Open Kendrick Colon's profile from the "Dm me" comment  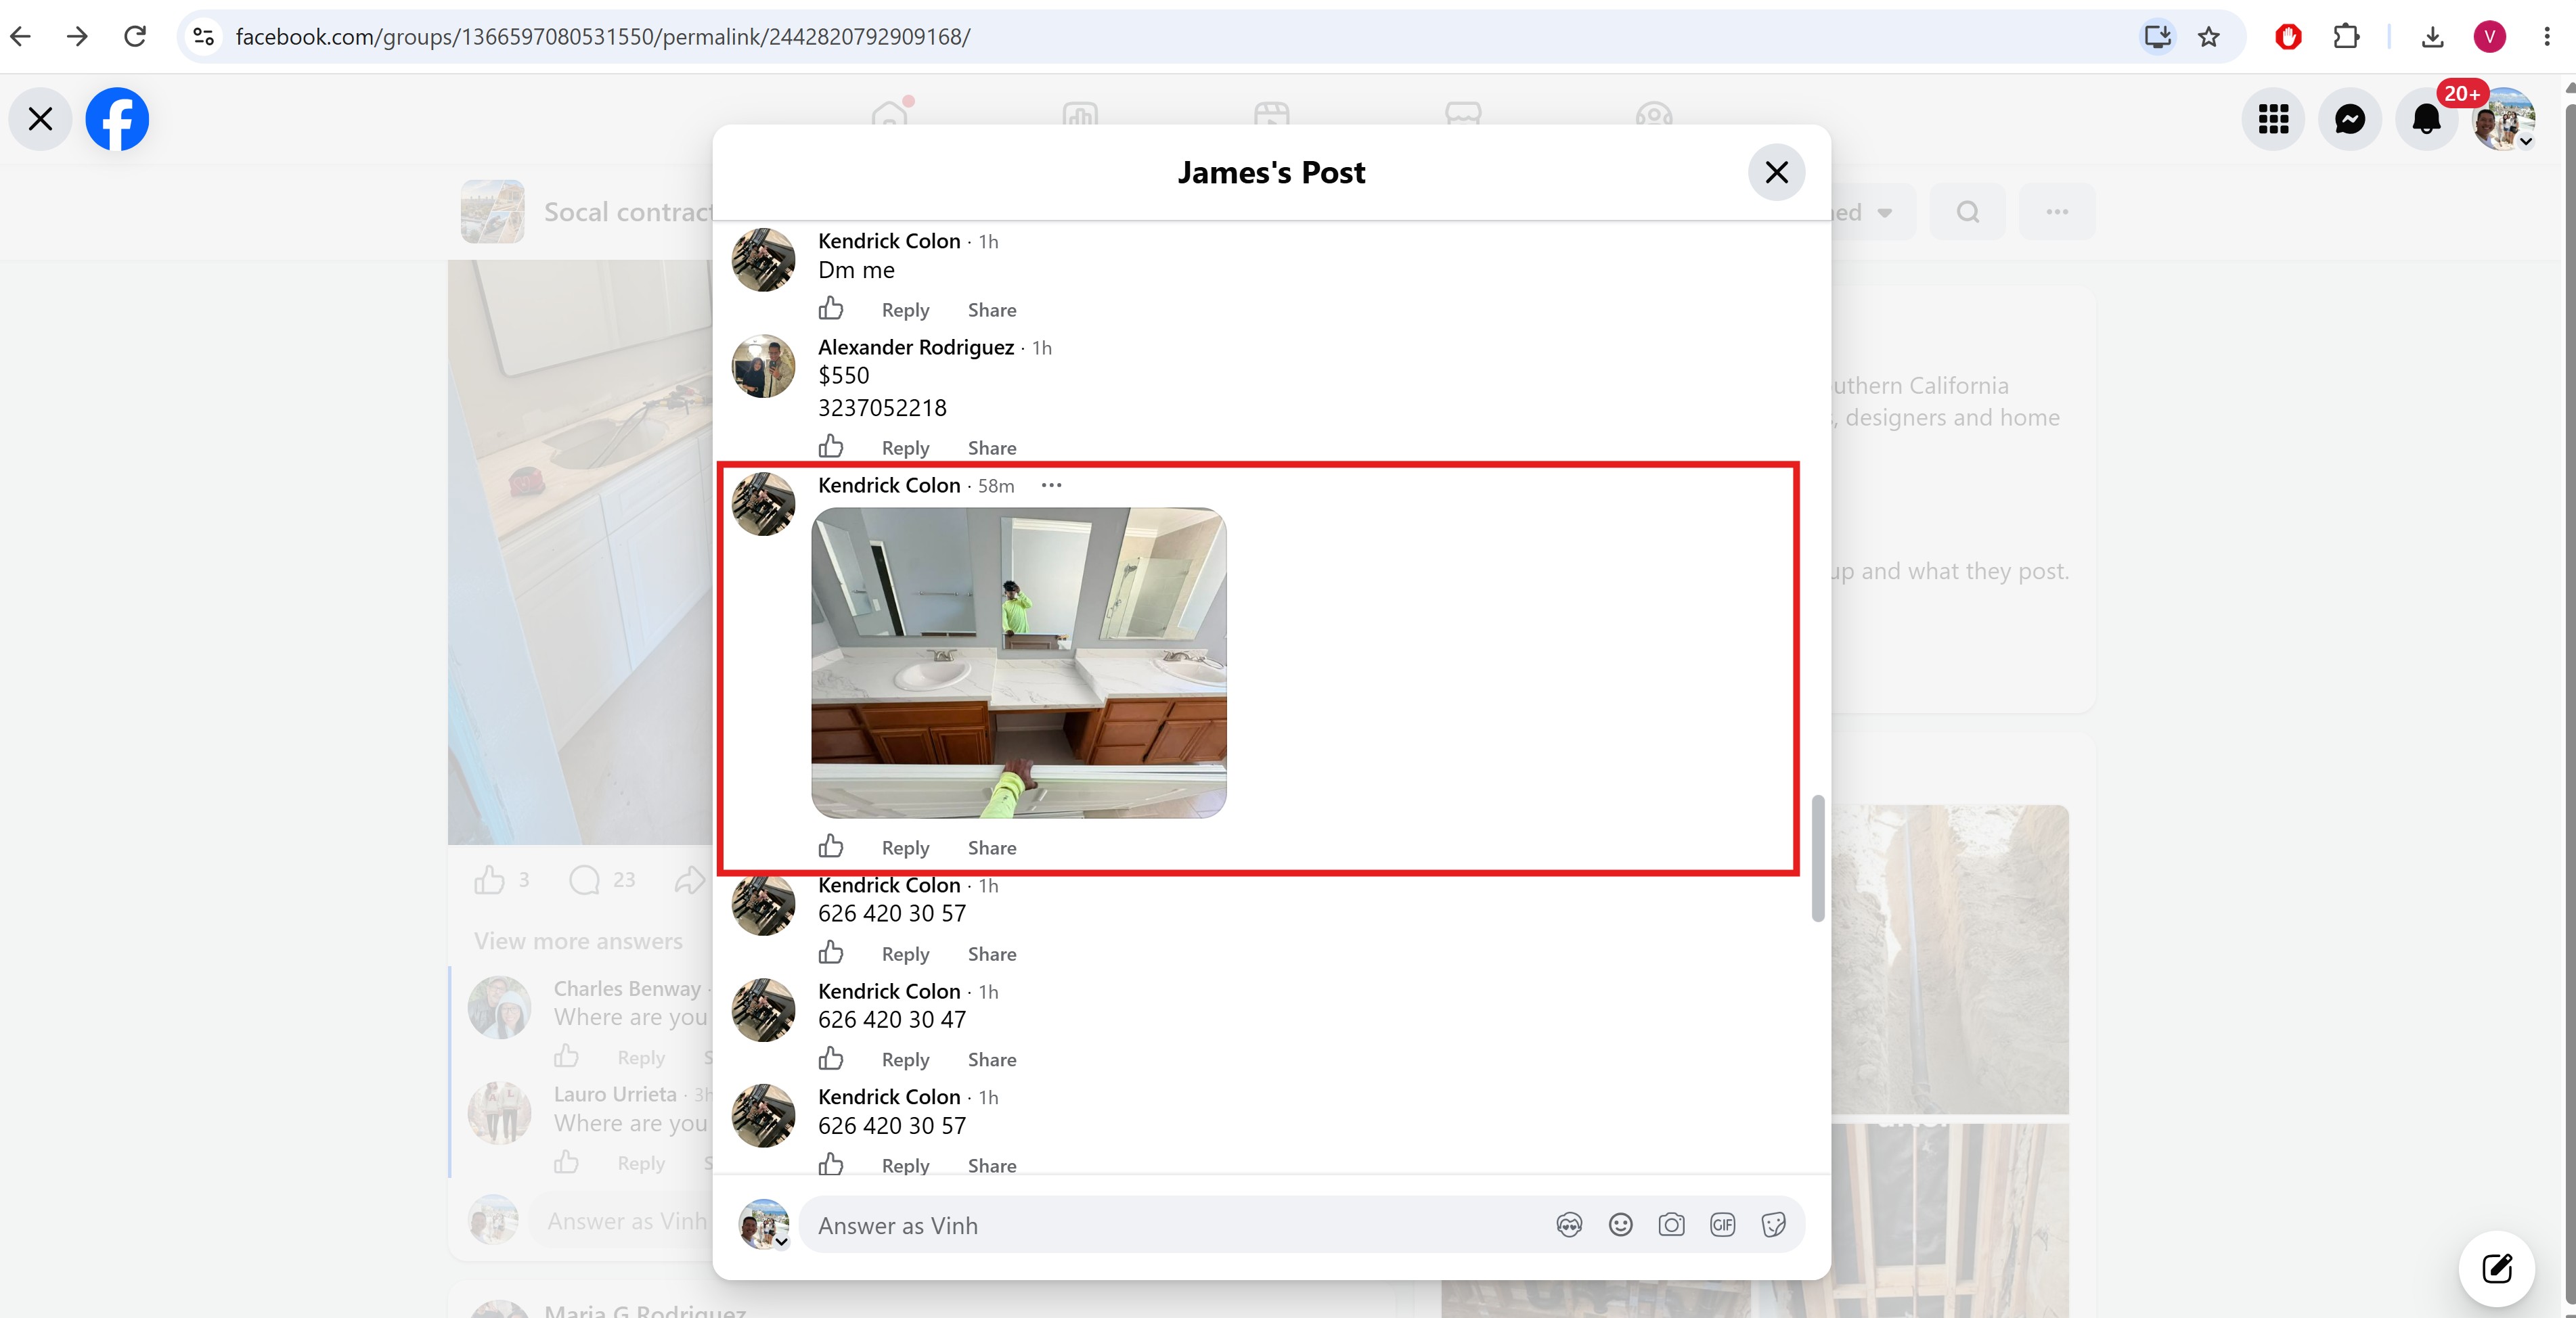coord(889,241)
